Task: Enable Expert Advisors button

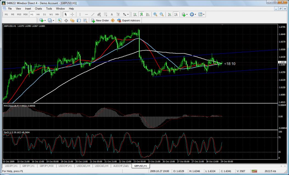Action: click(128, 20)
